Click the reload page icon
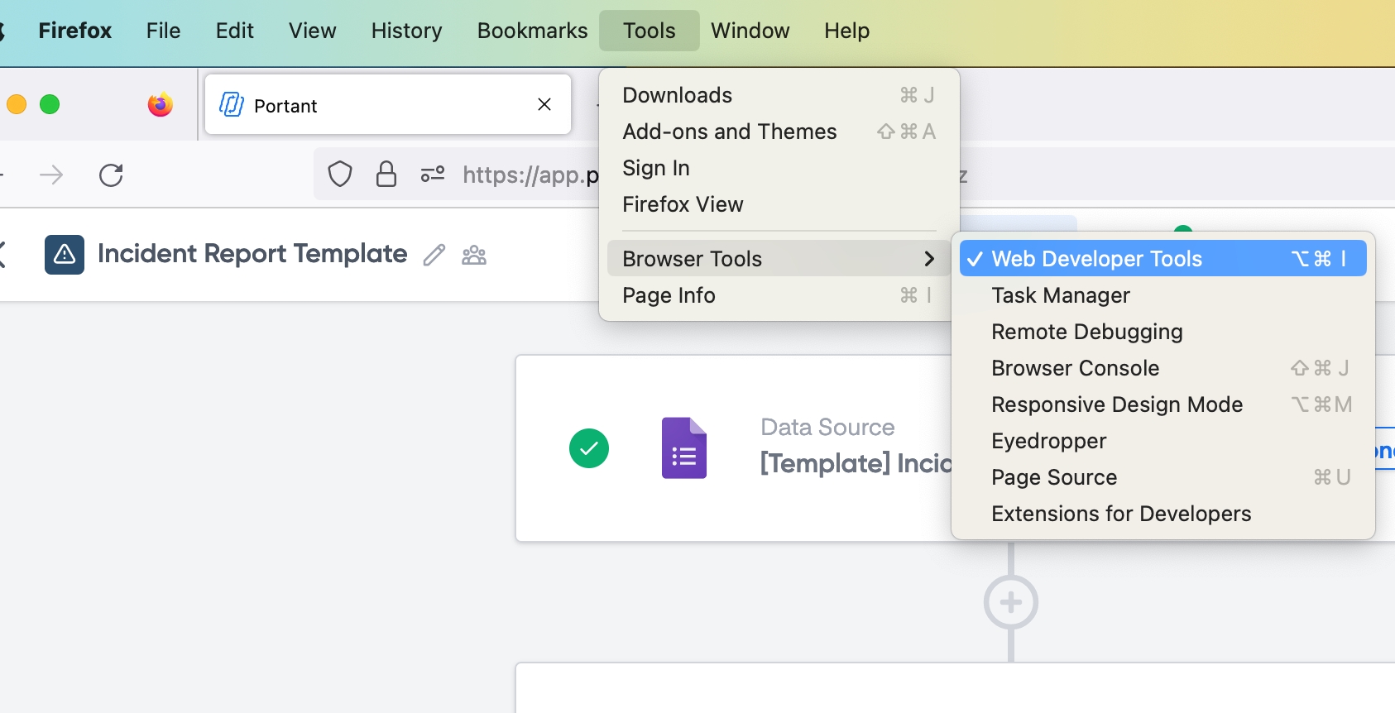Image resolution: width=1395 pixels, height=713 pixels. click(111, 175)
